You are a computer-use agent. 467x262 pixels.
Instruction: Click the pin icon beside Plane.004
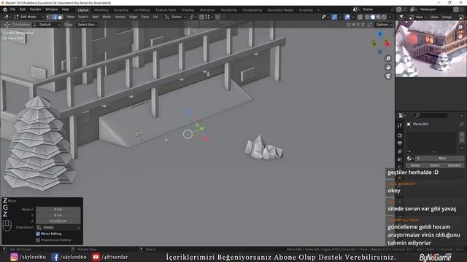461,124
